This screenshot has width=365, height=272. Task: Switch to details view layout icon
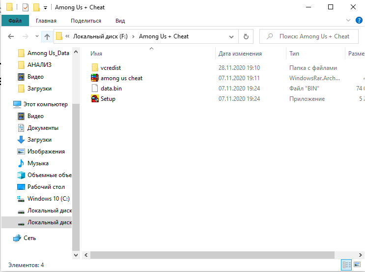click(346, 265)
